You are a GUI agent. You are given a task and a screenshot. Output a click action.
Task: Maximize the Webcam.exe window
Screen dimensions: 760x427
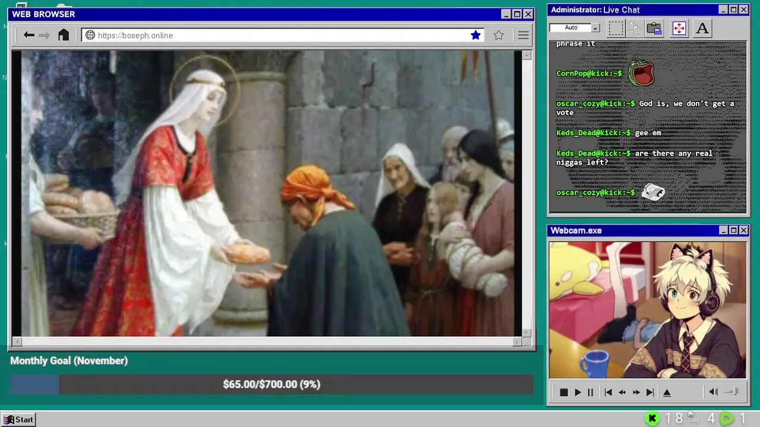click(733, 230)
